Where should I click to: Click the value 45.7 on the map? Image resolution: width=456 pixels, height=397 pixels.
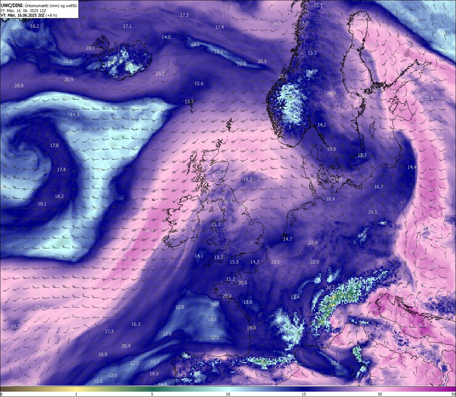377,310
